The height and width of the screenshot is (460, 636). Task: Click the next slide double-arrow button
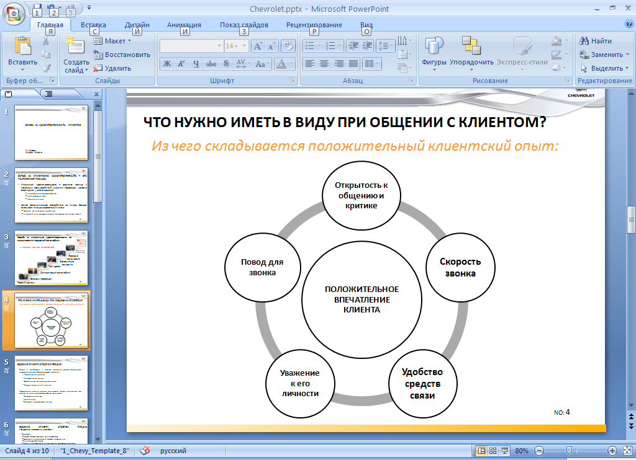point(631,426)
